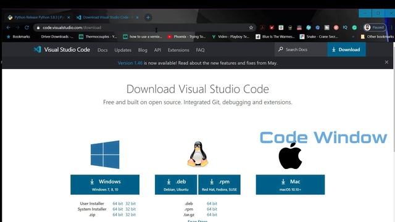Bookmark this page with the star icon
The width and height of the screenshot is (395, 222).
coord(251,27)
